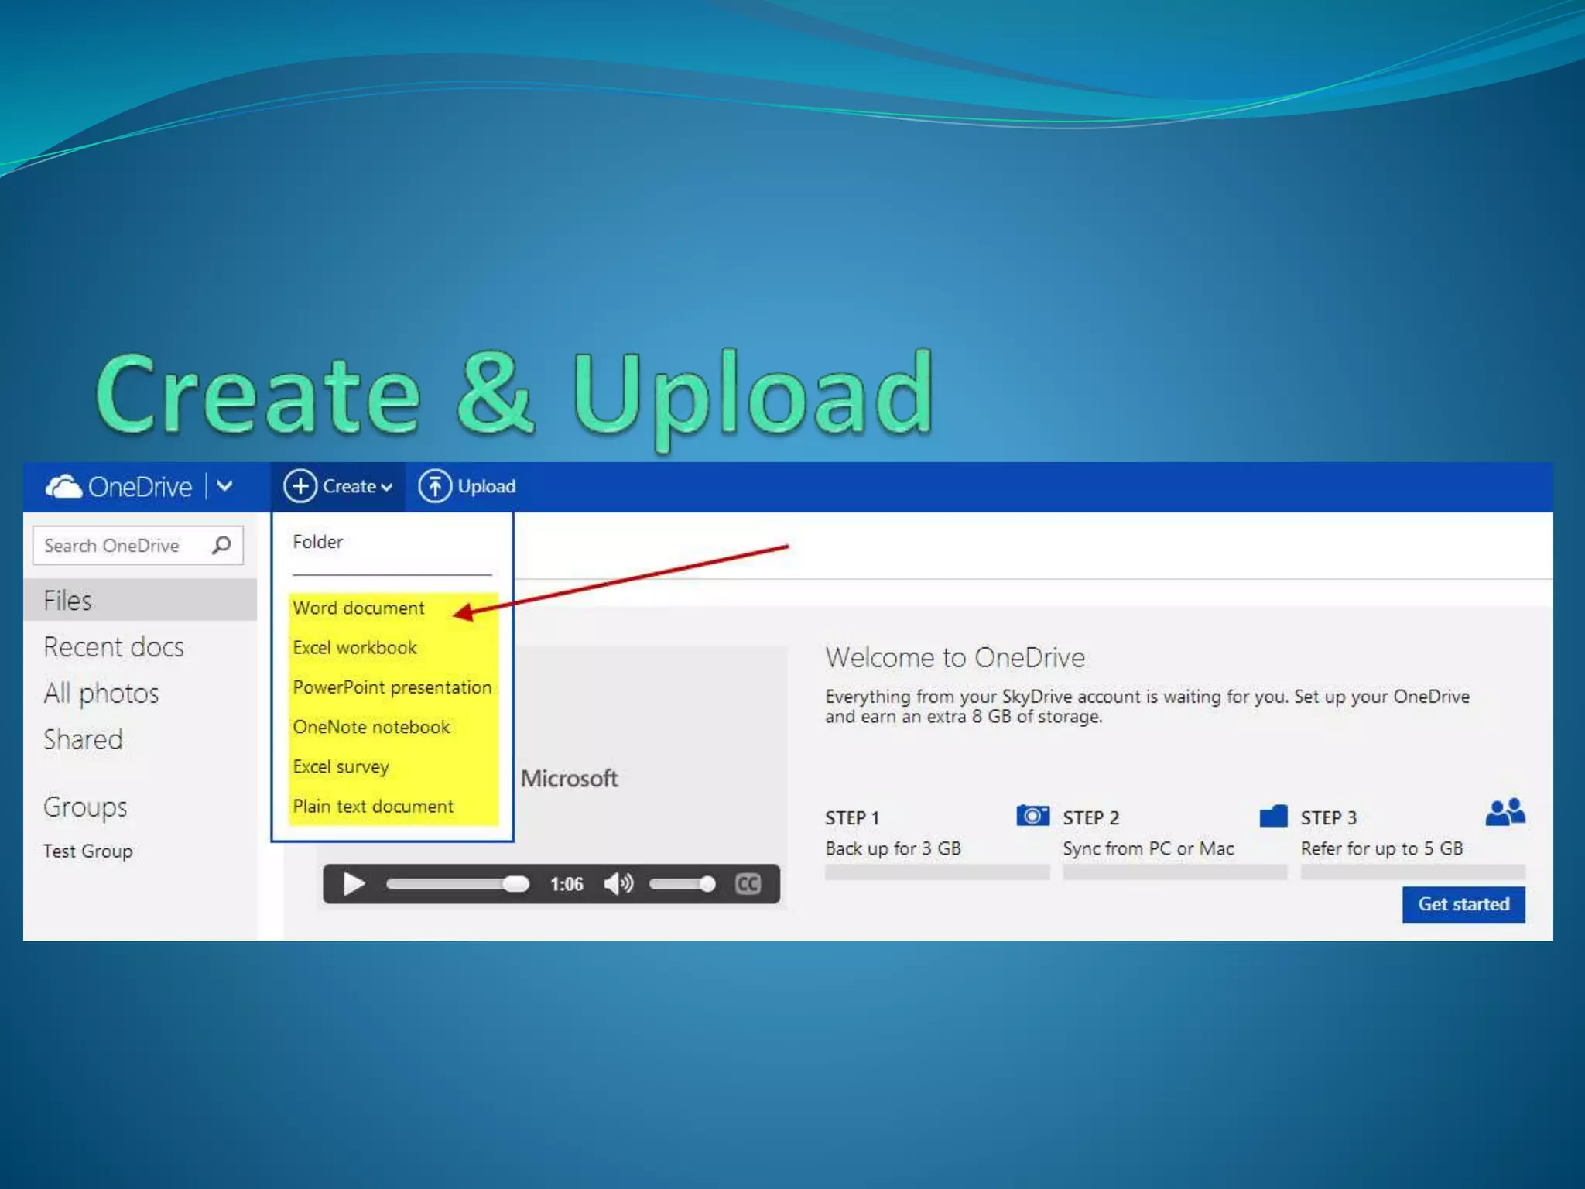Toggle closed captions CC button
The width and height of the screenshot is (1585, 1189).
(748, 883)
